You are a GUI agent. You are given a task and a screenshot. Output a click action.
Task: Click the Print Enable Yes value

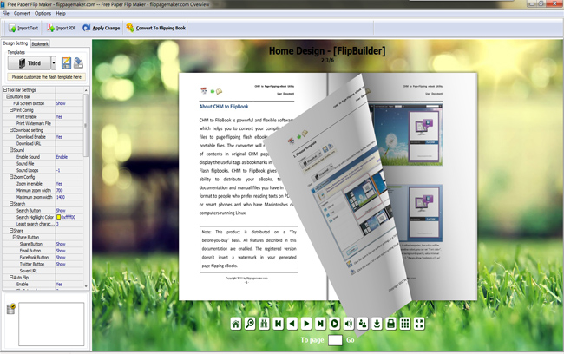click(x=59, y=117)
